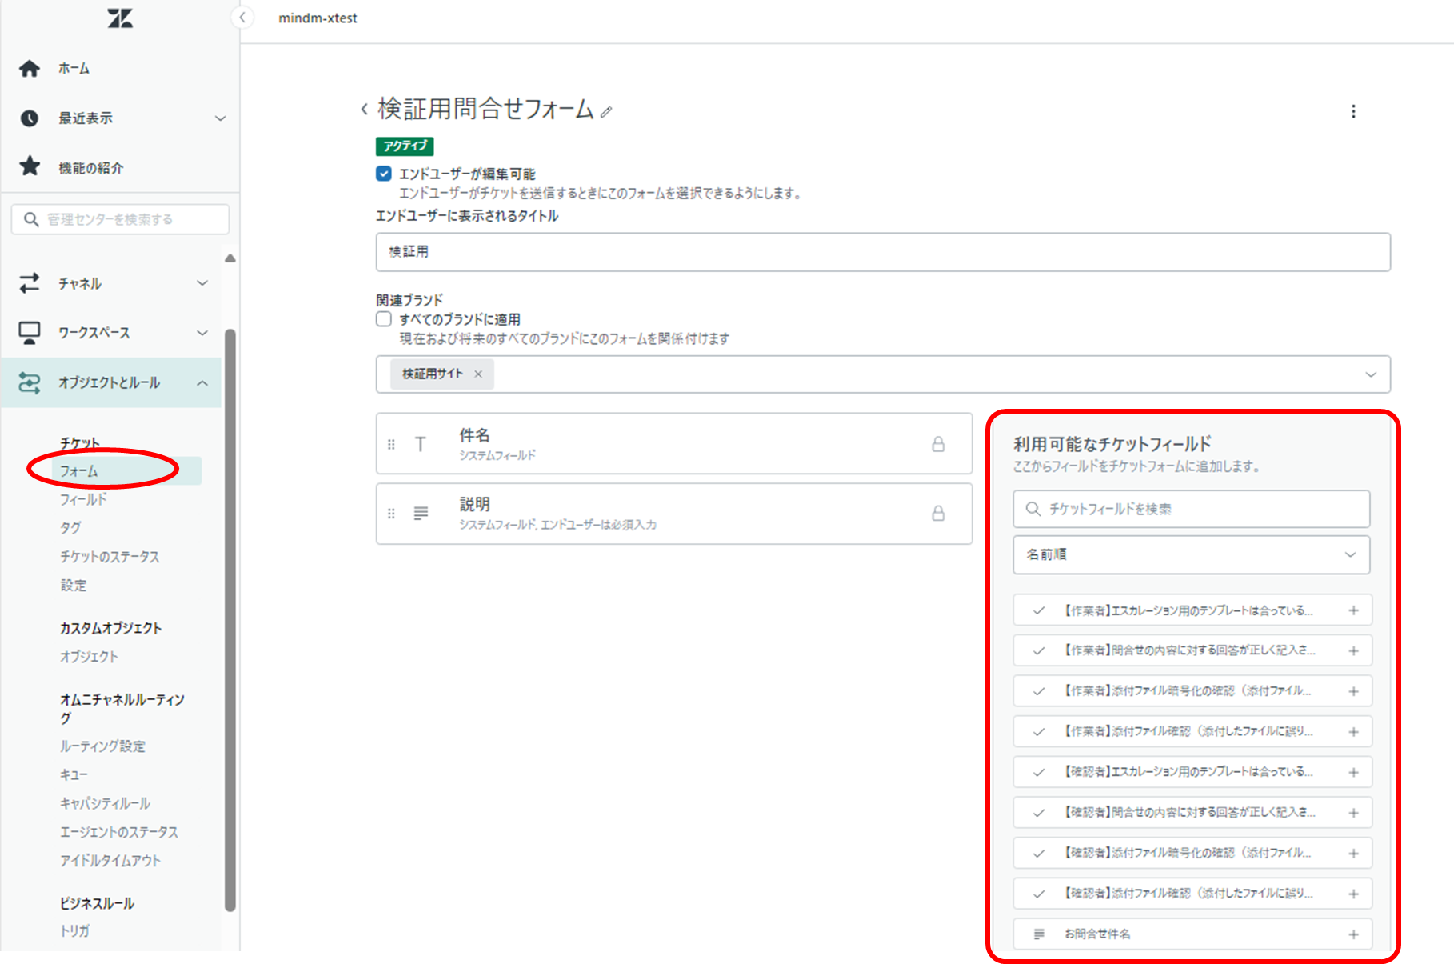The image size is (1454, 964).
Task: Add お問合せ件名 field with plus icon
Action: [1353, 934]
